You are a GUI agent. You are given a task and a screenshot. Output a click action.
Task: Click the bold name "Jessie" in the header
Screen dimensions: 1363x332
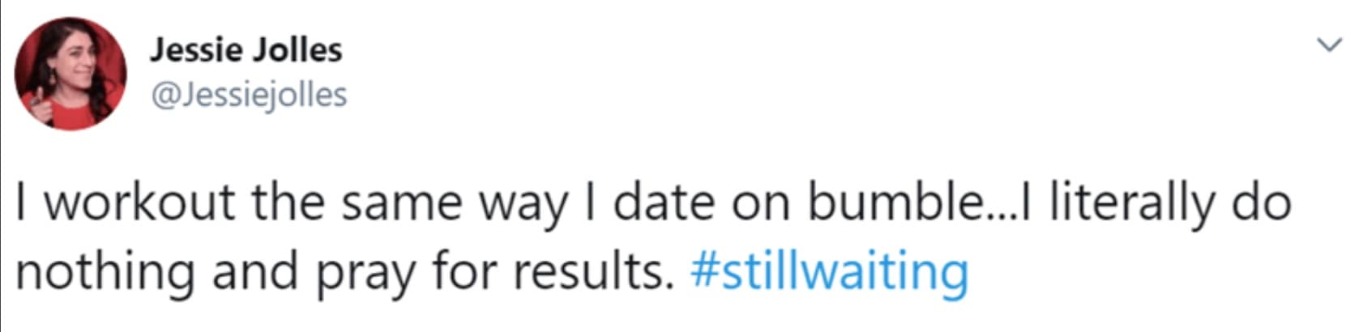pyautogui.click(x=195, y=50)
